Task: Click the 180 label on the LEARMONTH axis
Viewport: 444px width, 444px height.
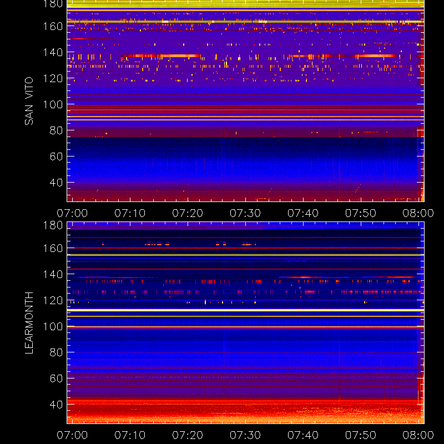Action: click(53, 225)
